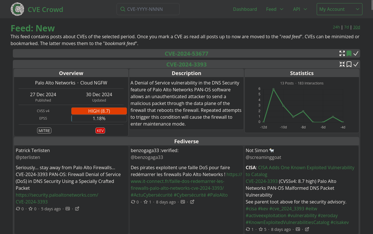Click '13 Posts · 183 Interactions' text
373x234 pixels.
point(302,83)
